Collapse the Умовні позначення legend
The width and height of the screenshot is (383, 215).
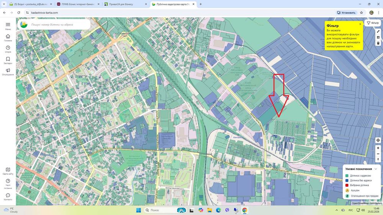(x=376, y=169)
